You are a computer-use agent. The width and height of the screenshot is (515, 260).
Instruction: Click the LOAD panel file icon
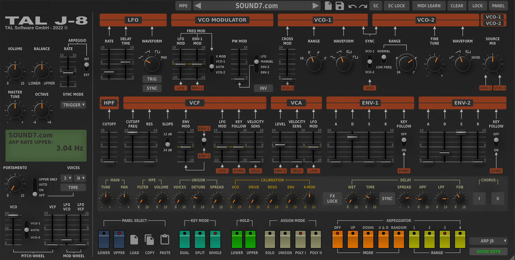click(134, 239)
